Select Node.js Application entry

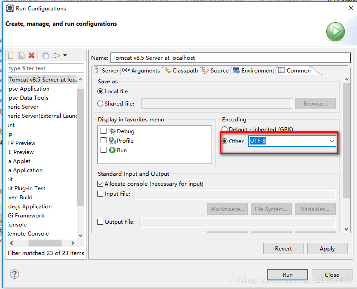29,207
